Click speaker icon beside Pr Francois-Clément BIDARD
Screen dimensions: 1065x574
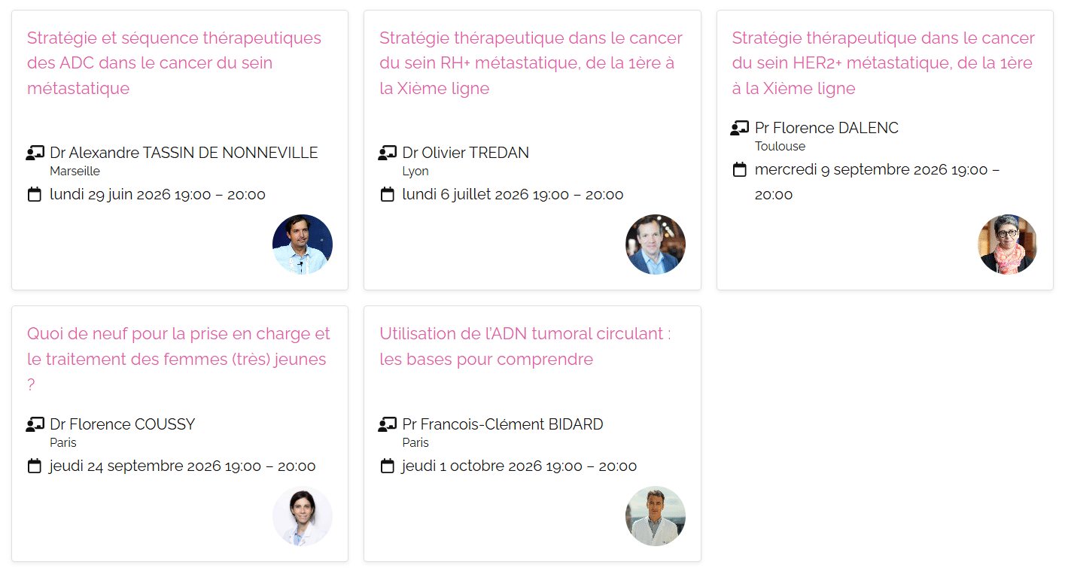pos(387,425)
